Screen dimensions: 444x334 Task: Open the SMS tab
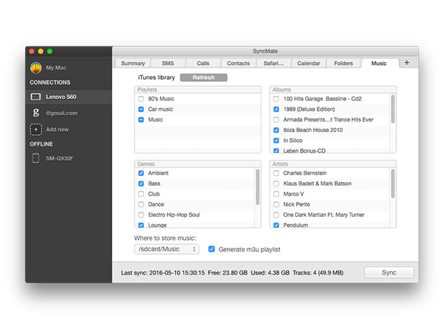point(168,64)
